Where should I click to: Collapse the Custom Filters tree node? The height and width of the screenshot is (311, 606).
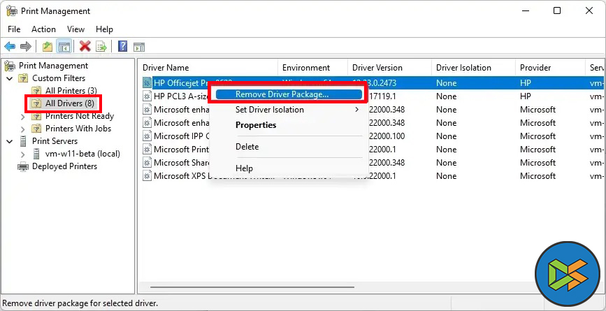pos(10,78)
